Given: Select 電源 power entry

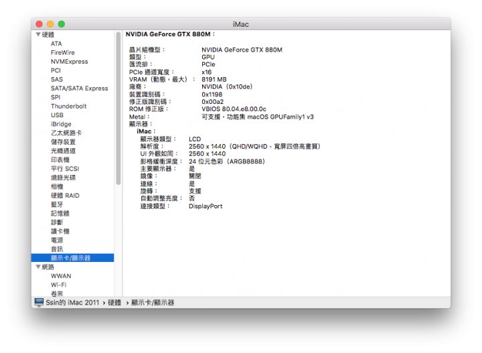Looking at the screenshot, I should click(x=57, y=240).
